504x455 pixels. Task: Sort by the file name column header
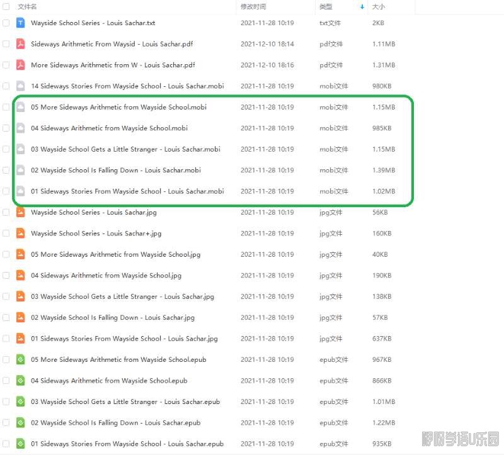27,7
